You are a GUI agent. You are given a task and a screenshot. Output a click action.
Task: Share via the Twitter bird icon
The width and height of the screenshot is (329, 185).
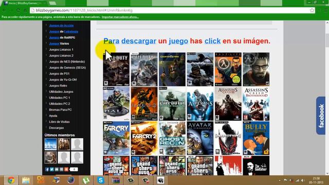(52, 170)
